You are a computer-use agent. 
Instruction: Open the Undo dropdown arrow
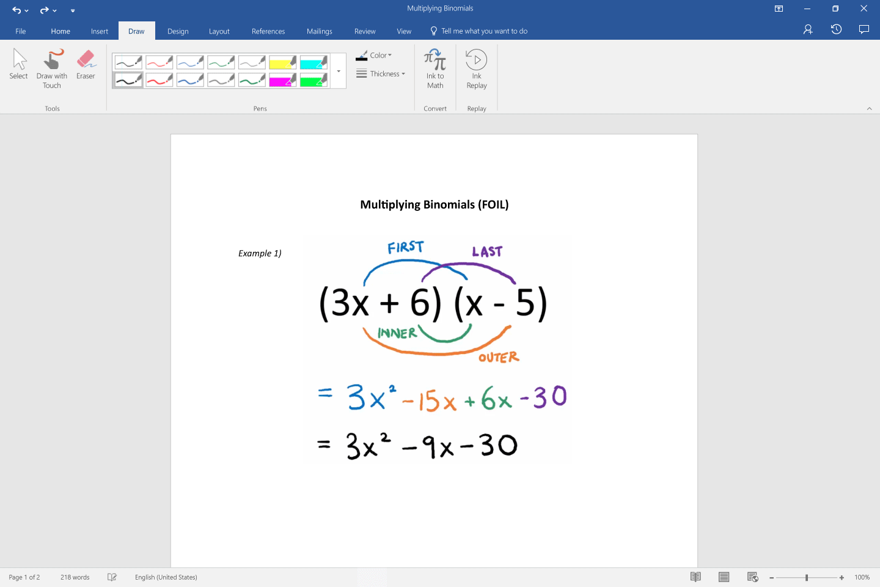tap(26, 10)
